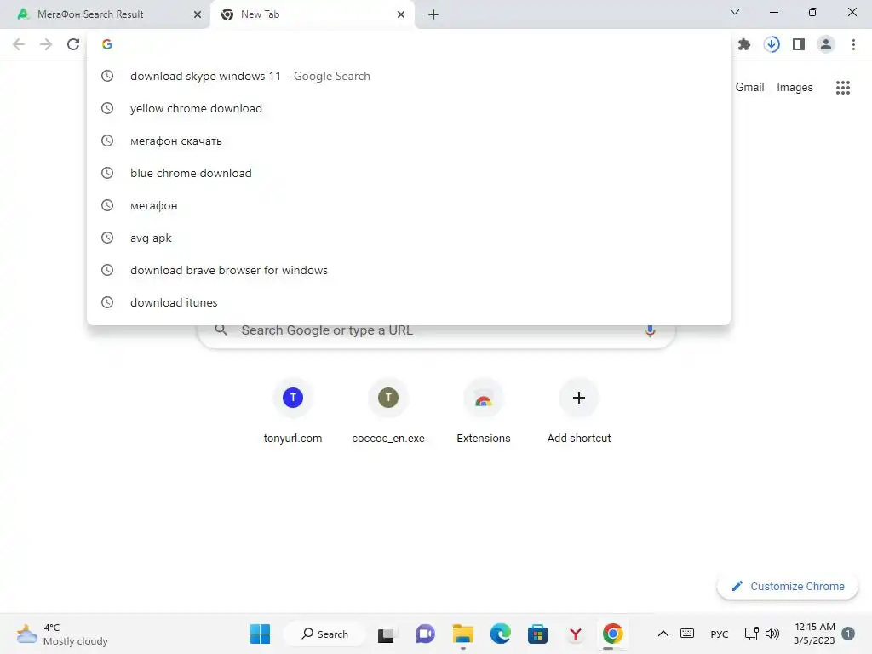
Task: Select suggestion avg apk
Action: tap(409, 238)
